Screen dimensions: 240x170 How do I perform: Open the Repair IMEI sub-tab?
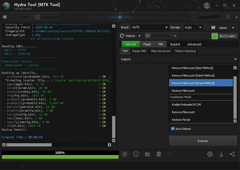(139, 51)
